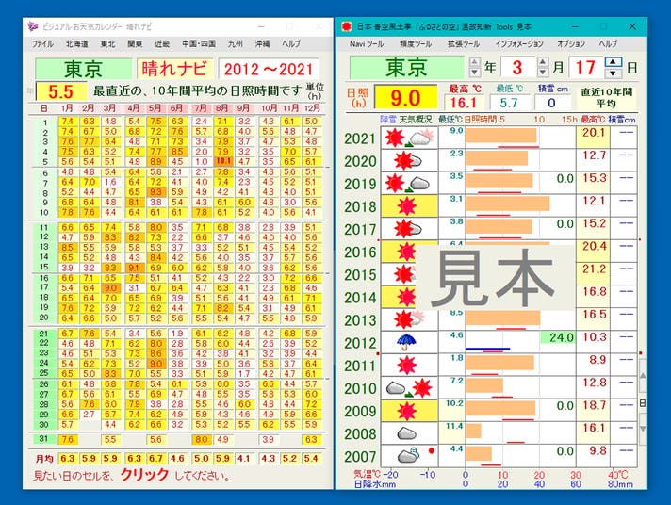This screenshot has height=505, width=671.
Task: Click the 2019 sun and cloud icon
Action: [x=407, y=184]
